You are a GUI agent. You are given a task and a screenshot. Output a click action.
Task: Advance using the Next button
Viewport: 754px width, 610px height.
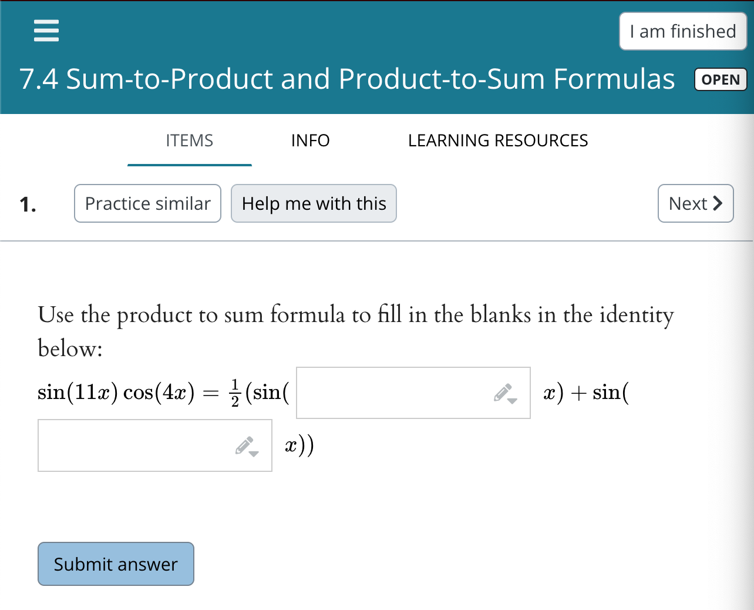point(695,203)
